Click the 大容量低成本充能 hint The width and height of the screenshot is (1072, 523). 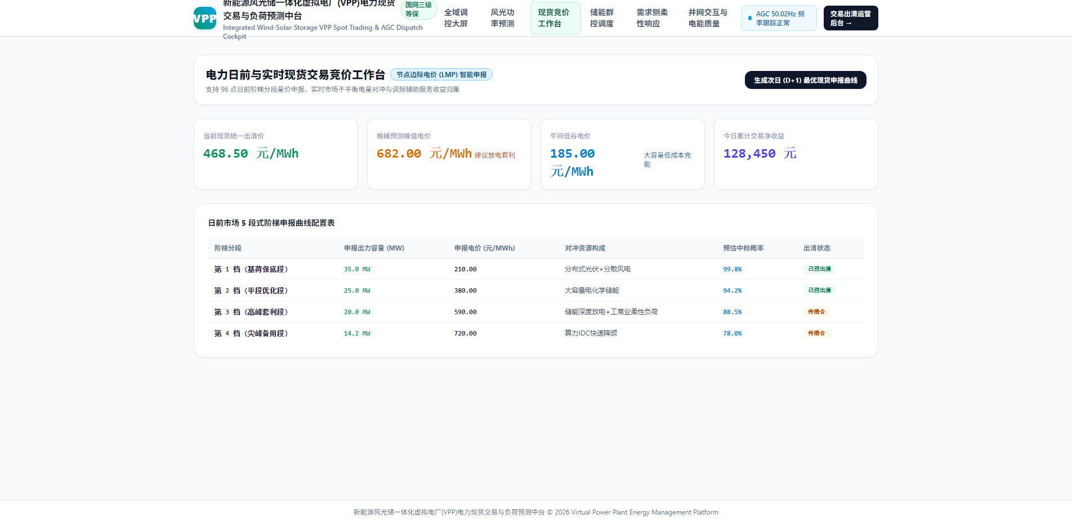pyautogui.click(x=667, y=159)
